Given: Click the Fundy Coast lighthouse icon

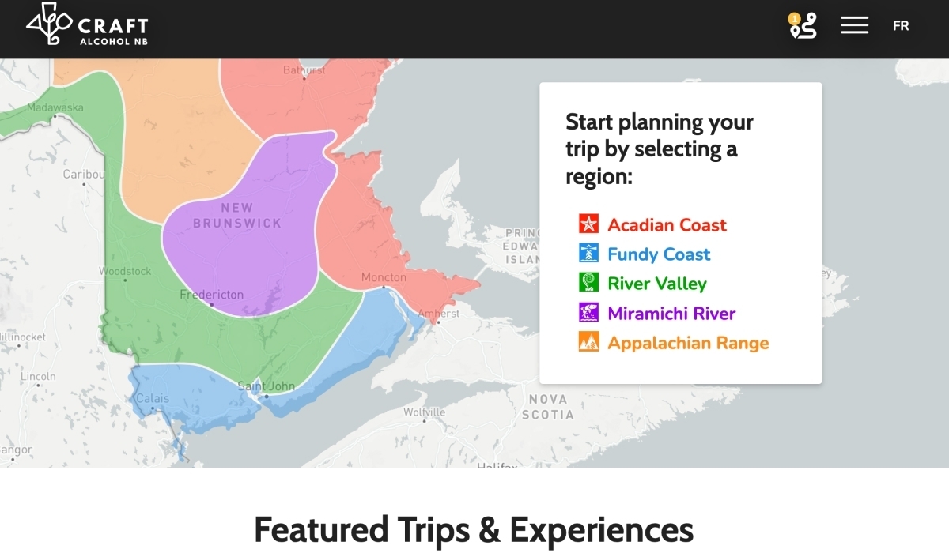Looking at the screenshot, I should coord(588,254).
